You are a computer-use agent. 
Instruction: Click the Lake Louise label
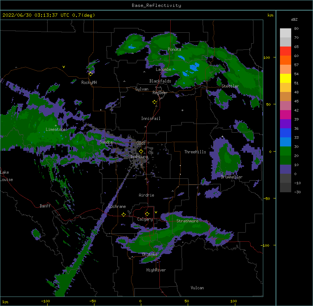[7, 176]
